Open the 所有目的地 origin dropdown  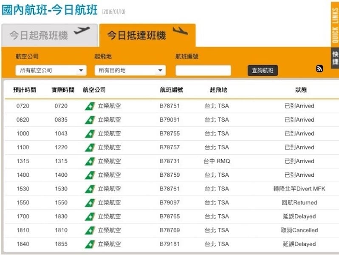(x=130, y=71)
